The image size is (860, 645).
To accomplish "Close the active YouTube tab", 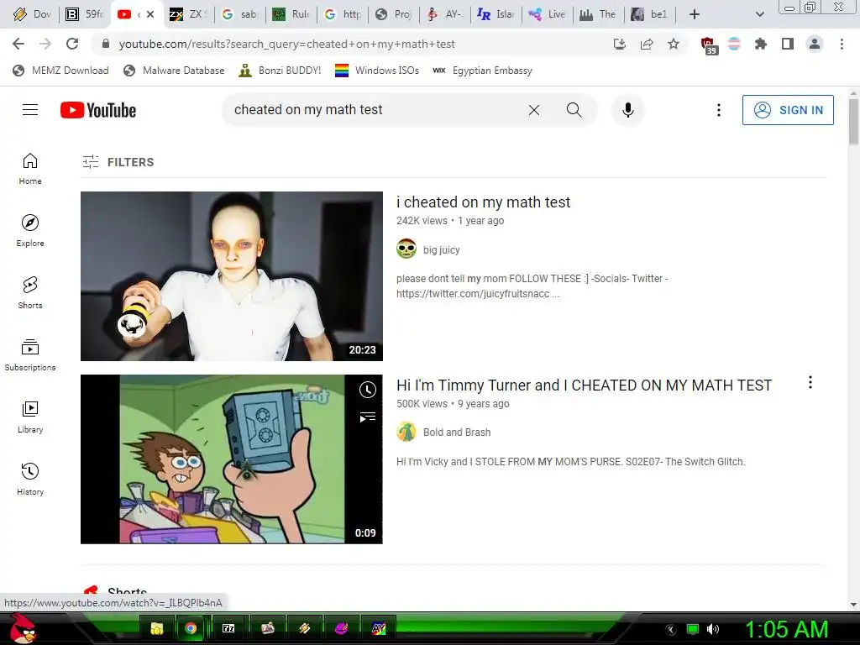I will [150, 14].
